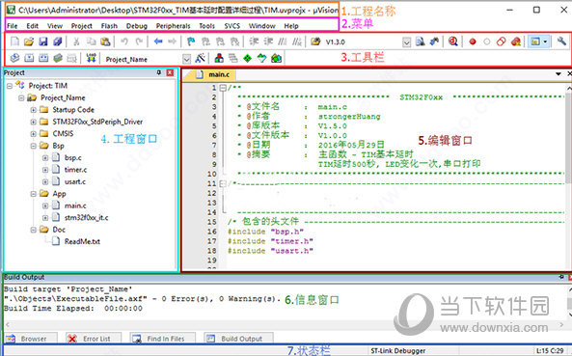Viewport: 572px width, 356px height.
Task: Open the File menu
Action: click(x=12, y=26)
